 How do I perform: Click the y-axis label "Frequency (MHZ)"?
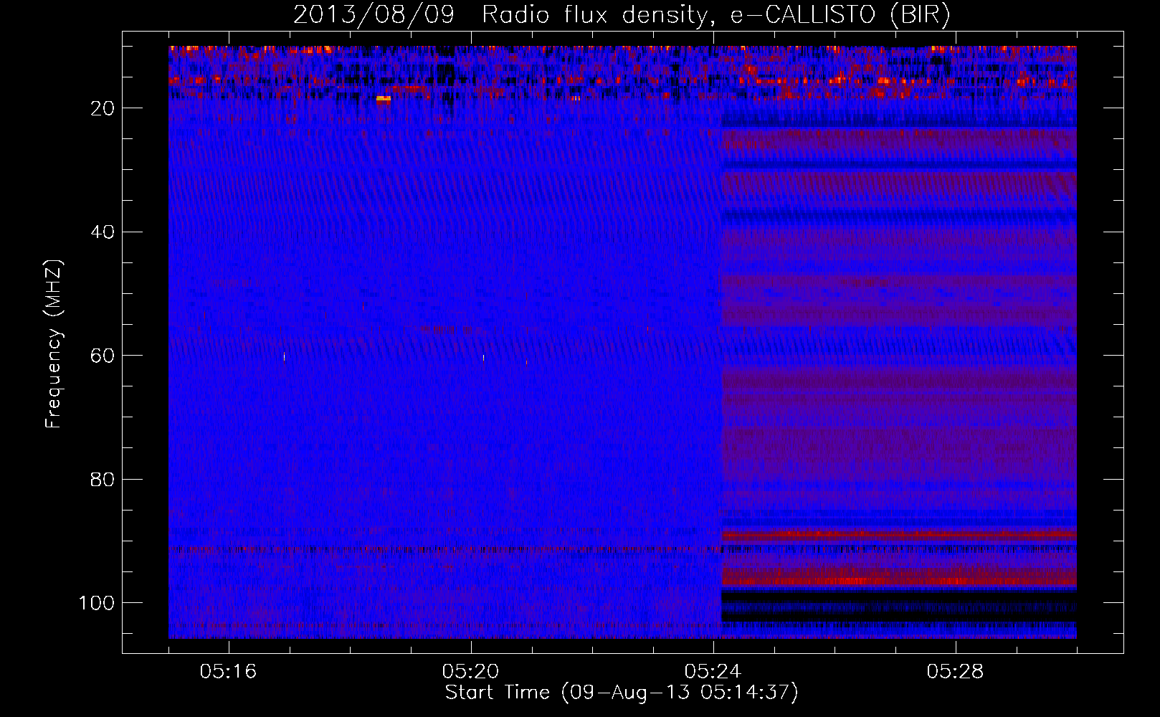click(54, 344)
